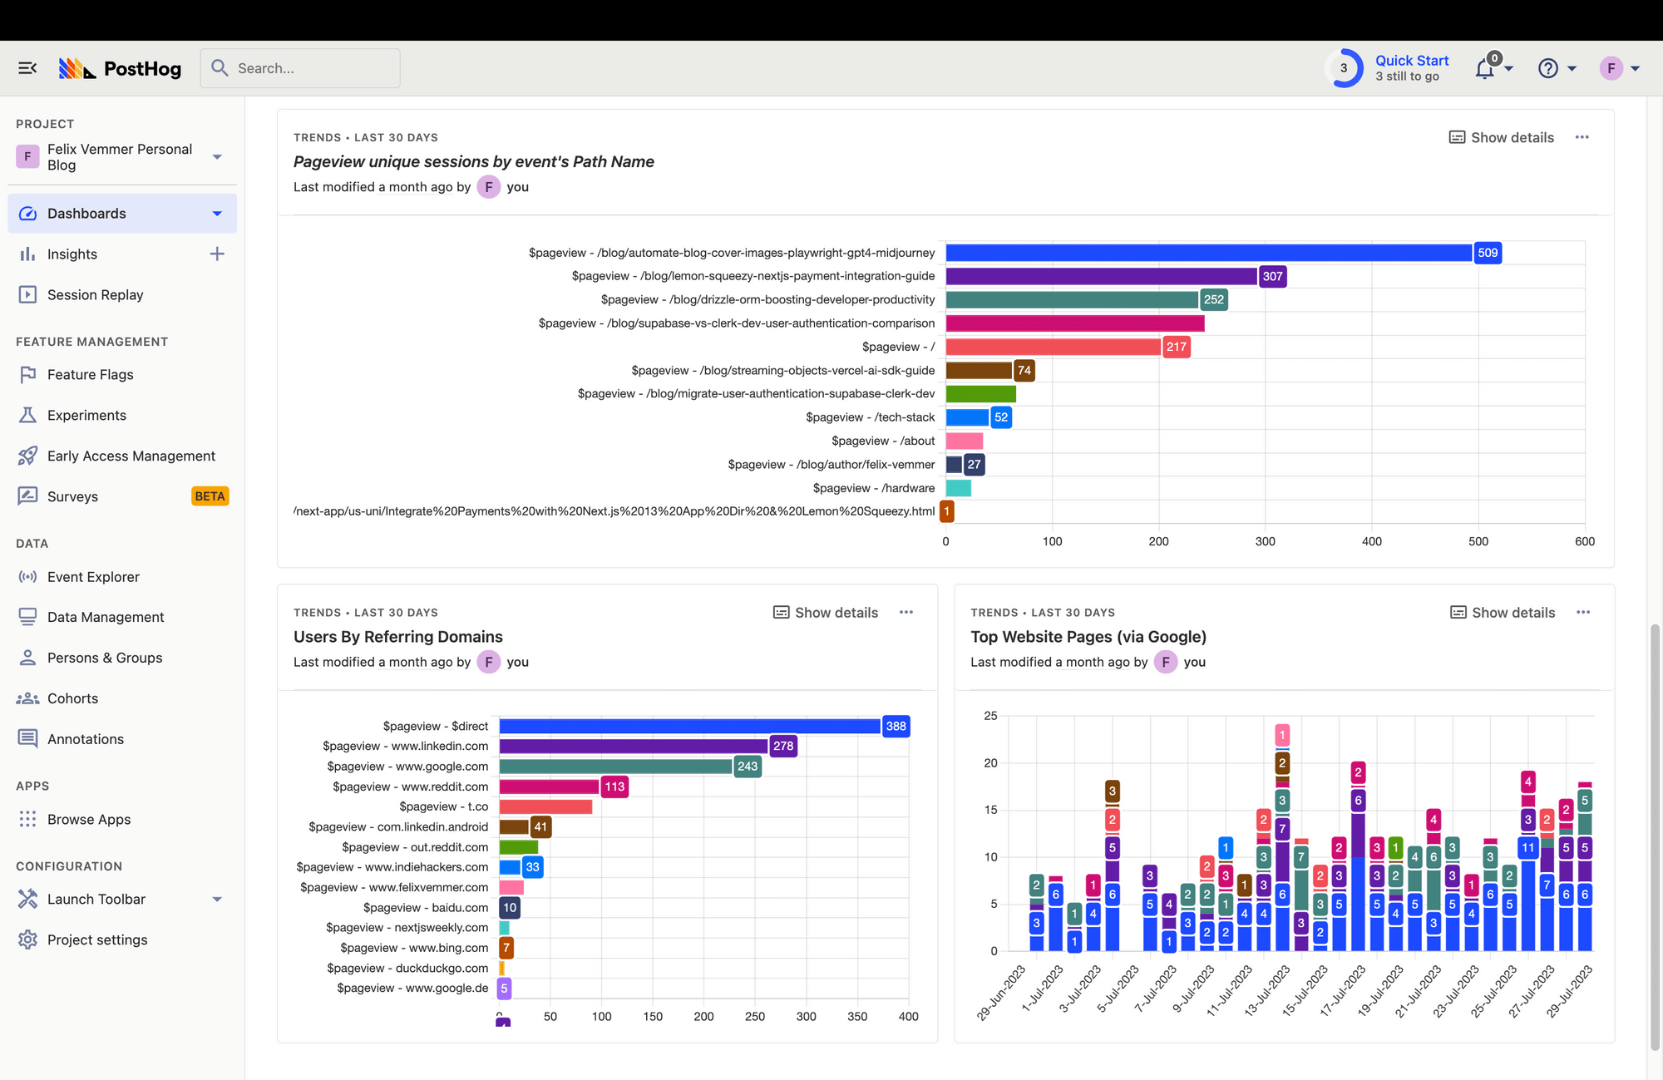This screenshot has width=1663, height=1080.
Task: Select Annotations from the sidebar menu
Action: 86,738
